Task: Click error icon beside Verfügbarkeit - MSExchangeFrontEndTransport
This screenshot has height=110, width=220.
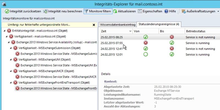Action: click(15, 82)
